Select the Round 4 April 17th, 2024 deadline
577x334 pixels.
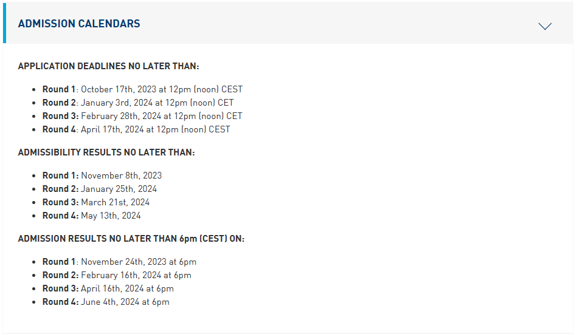pos(136,129)
